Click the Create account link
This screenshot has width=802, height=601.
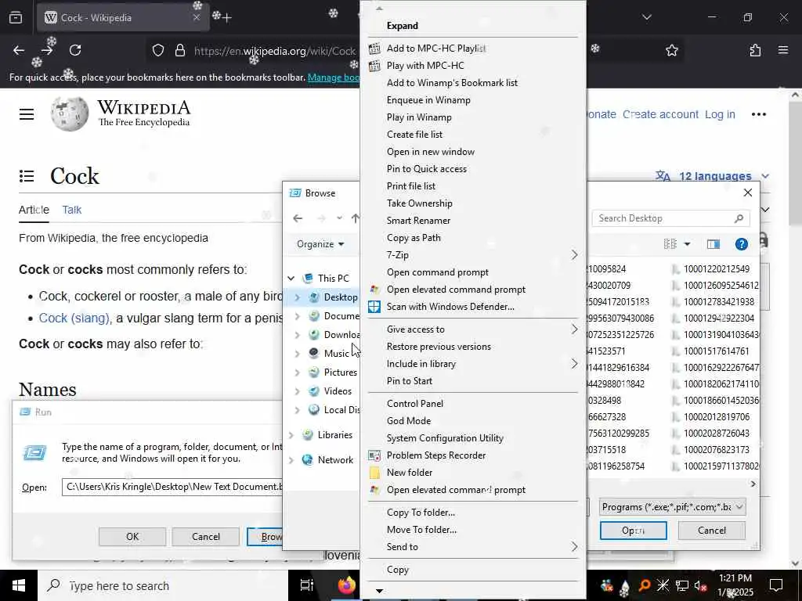pos(659,114)
